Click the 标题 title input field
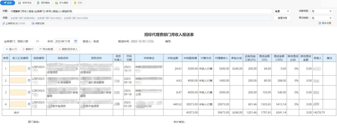 point(141,11)
